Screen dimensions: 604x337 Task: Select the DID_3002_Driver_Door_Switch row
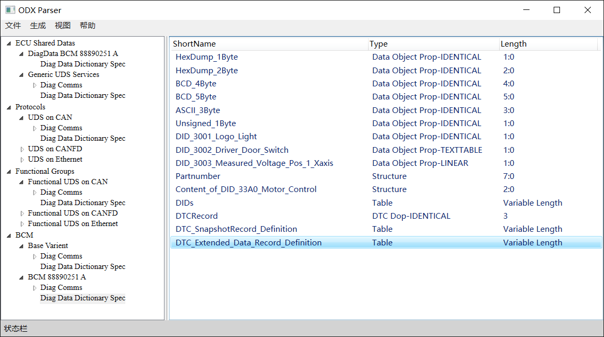coord(232,150)
